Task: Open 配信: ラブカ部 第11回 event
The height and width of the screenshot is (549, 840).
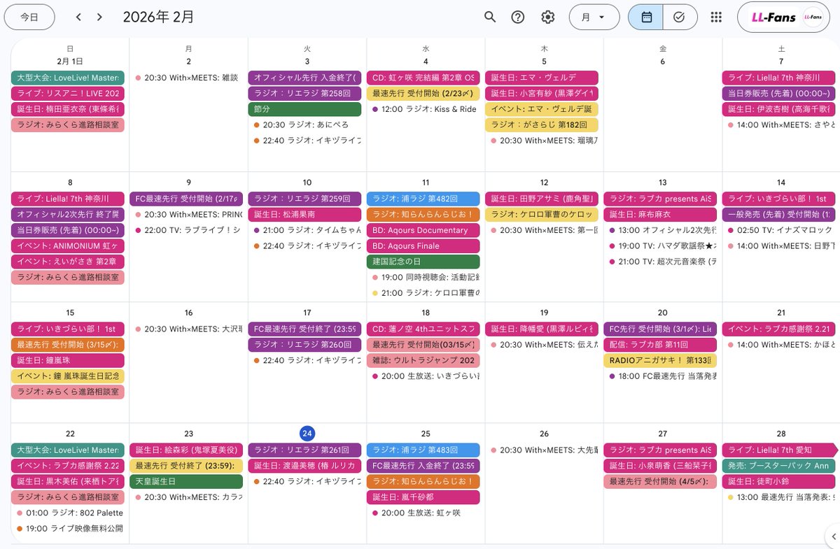Action: click(x=660, y=345)
